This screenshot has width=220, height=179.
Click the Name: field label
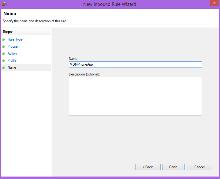73,59
